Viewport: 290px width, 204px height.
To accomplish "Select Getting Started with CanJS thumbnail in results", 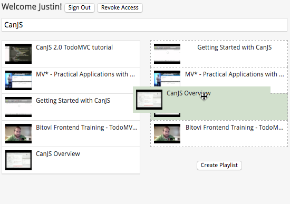I will (x=18, y=107).
